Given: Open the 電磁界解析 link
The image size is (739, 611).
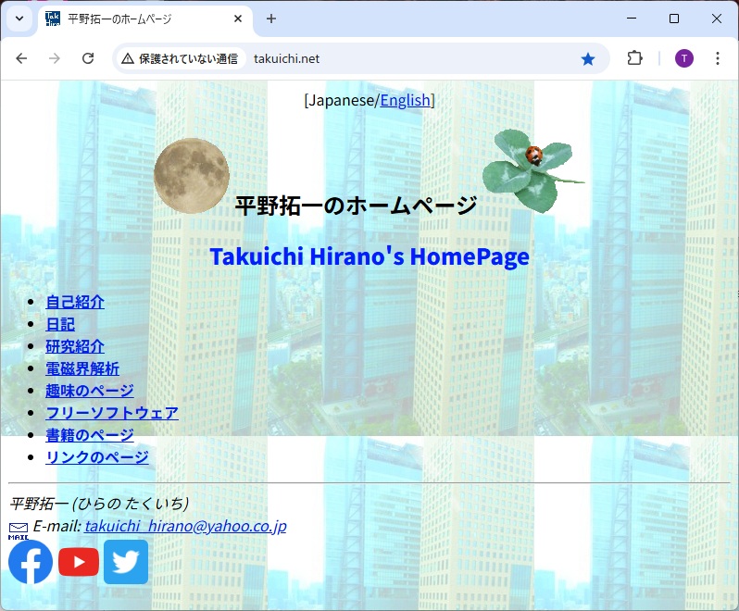Looking at the screenshot, I should click(82, 368).
